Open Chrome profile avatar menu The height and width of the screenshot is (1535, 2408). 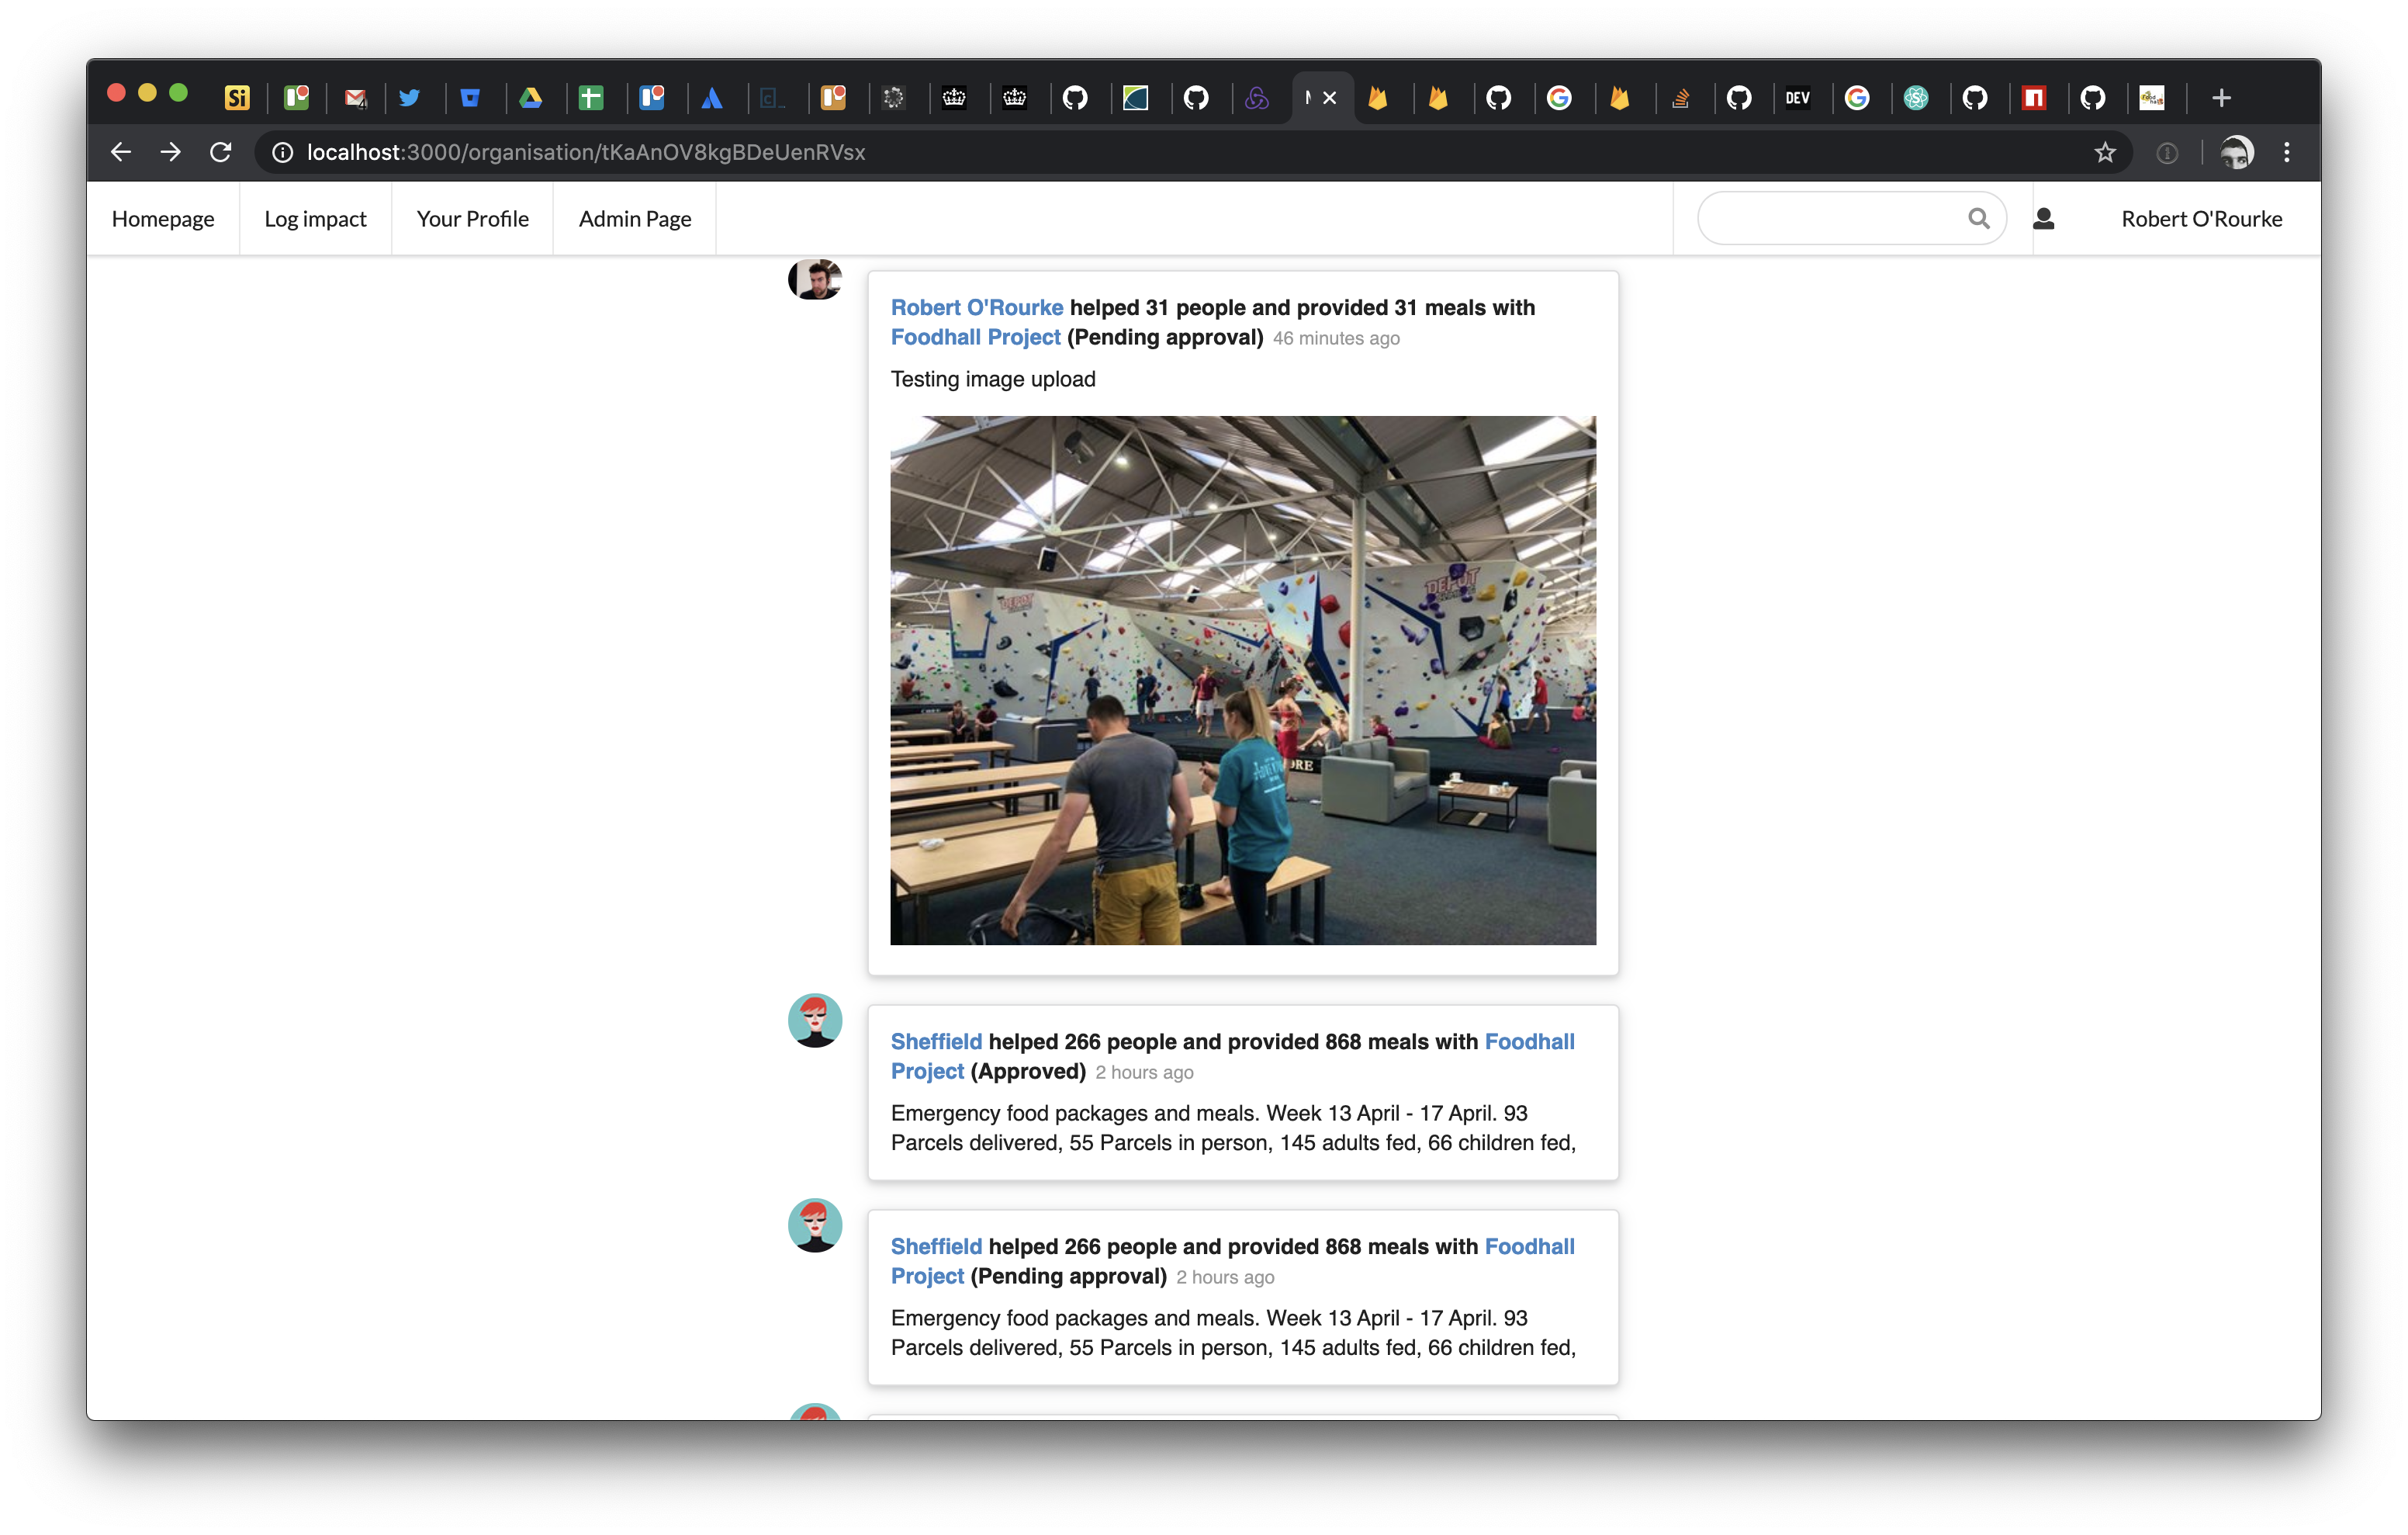(x=2236, y=152)
